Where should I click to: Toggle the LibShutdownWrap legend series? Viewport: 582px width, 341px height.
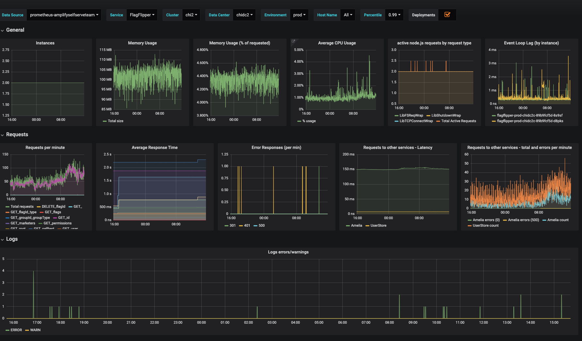coord(446,116)
